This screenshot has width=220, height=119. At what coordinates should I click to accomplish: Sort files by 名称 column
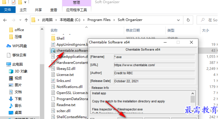coord(54,30)
